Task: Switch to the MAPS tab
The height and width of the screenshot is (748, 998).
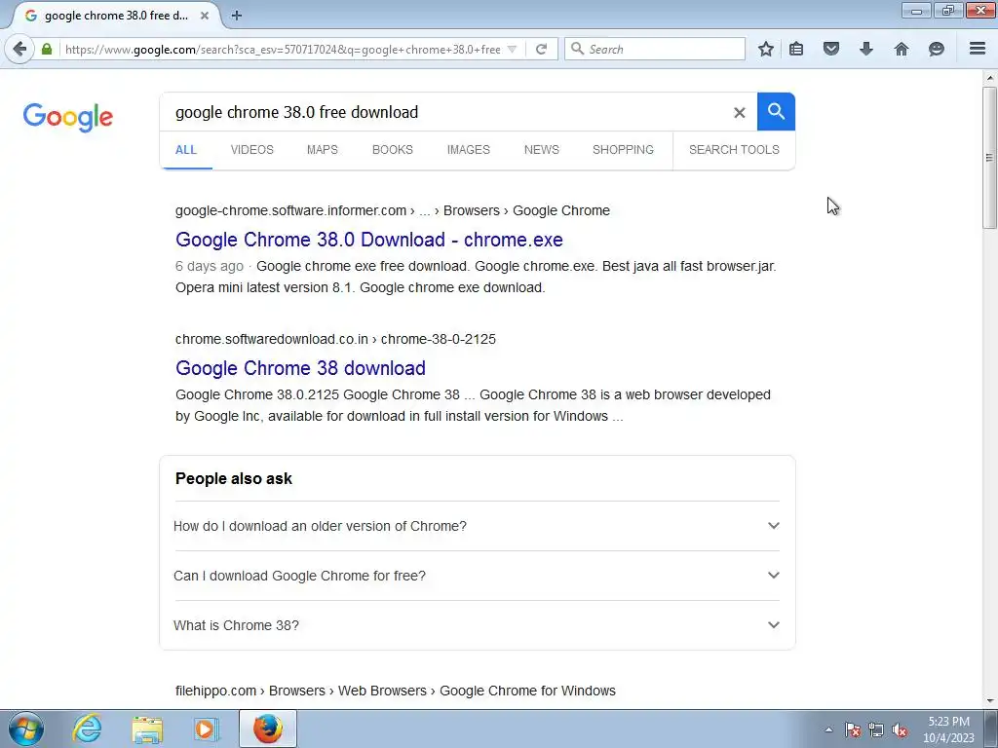Action: point(322,149)
